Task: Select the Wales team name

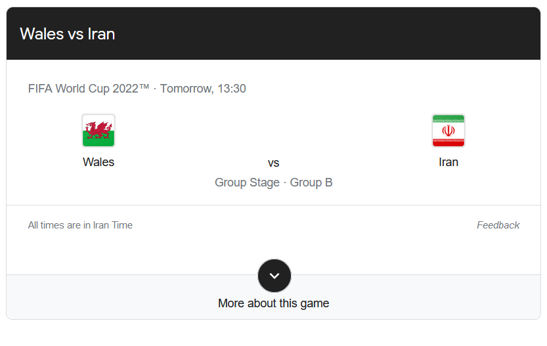Action: coord(98,162)
